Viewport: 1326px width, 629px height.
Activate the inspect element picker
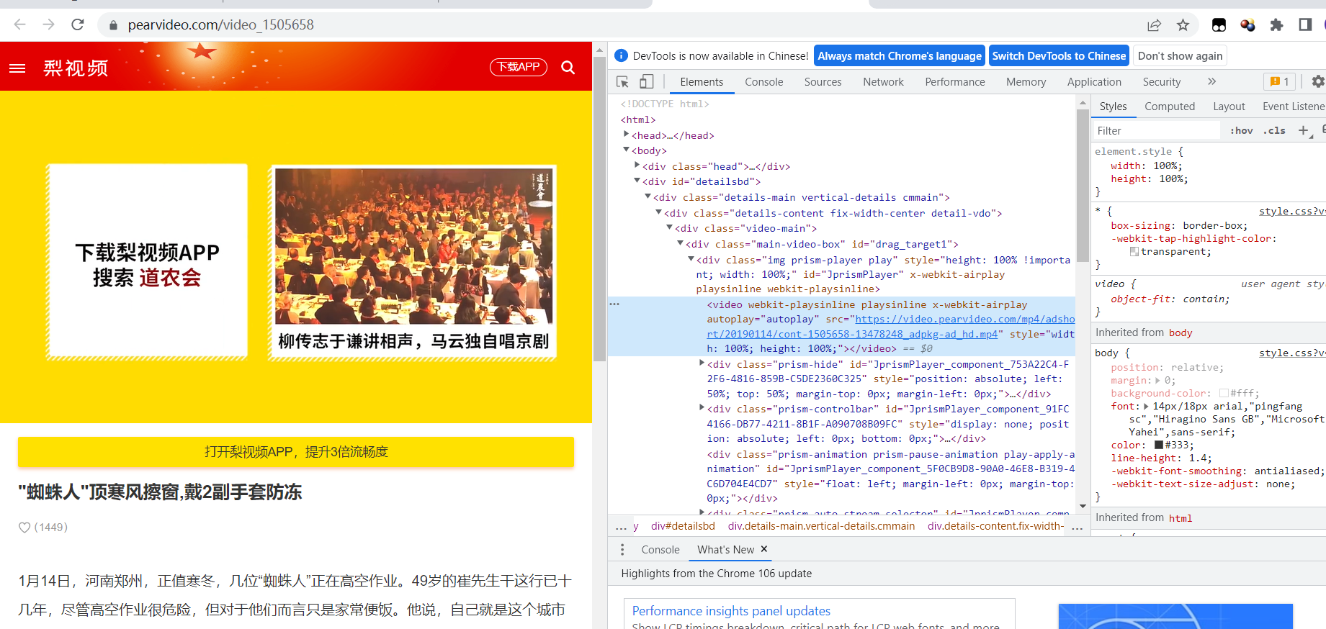tap(623, 82)
